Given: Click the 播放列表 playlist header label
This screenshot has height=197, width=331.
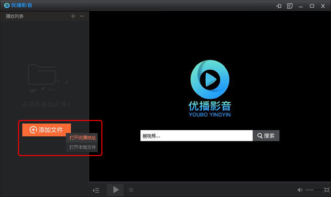Looking at the screenshot, I should pos(15,16).
